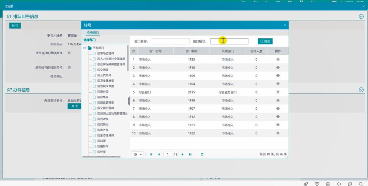The width and height of the screenshot is (368, 186).
Task: Collapse the 01 排队叫号信息 section
Action: [x=361, y=16]
